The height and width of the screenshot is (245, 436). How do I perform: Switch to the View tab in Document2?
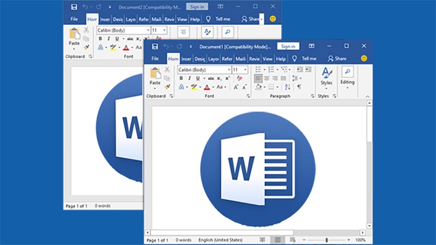point(182,19)
